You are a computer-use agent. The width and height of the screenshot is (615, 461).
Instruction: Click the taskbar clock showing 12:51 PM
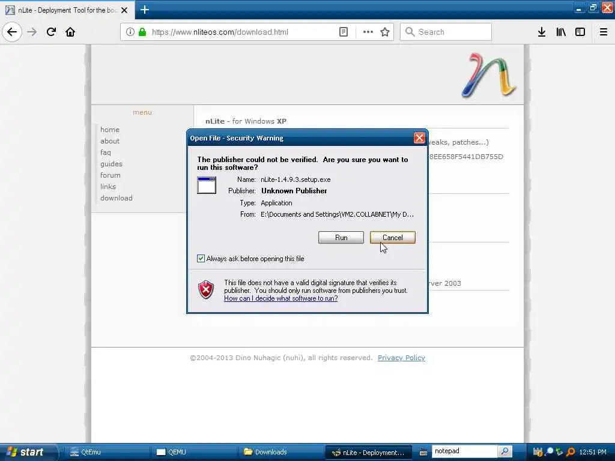pyautogui.click(x=592, y=452)
